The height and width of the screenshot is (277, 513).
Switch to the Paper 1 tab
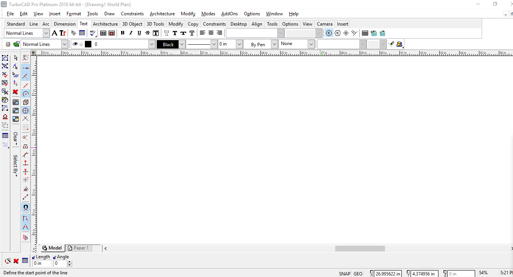tap(78, 248)
